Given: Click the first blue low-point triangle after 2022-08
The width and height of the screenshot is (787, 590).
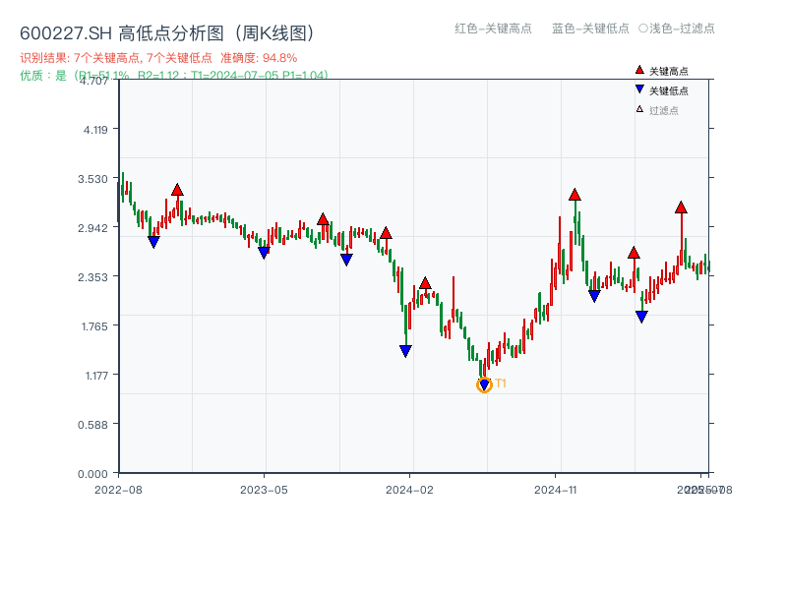Looking at the screenshot, I should tap(153, 242).
